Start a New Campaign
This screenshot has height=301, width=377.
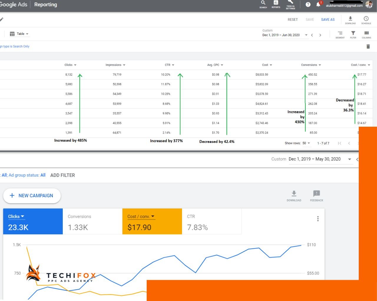(x=32, y=195)
